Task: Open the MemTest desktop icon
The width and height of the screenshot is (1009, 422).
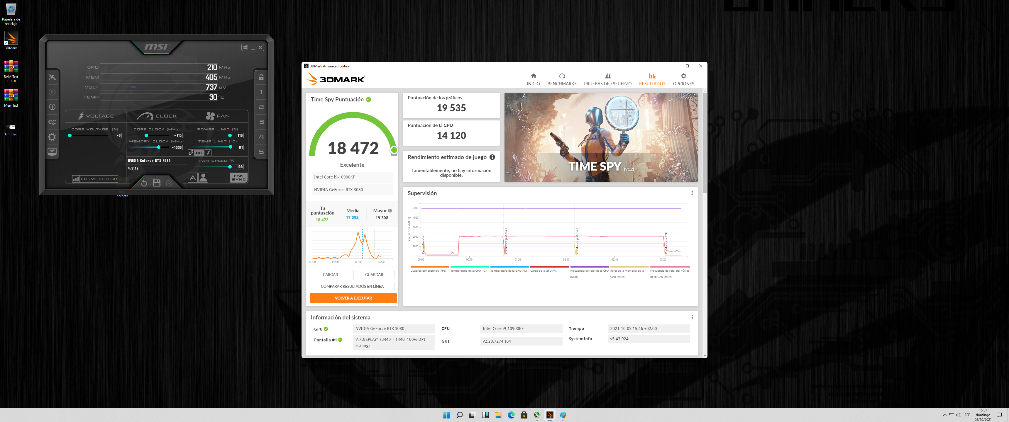Action: [x=11, y=98]
